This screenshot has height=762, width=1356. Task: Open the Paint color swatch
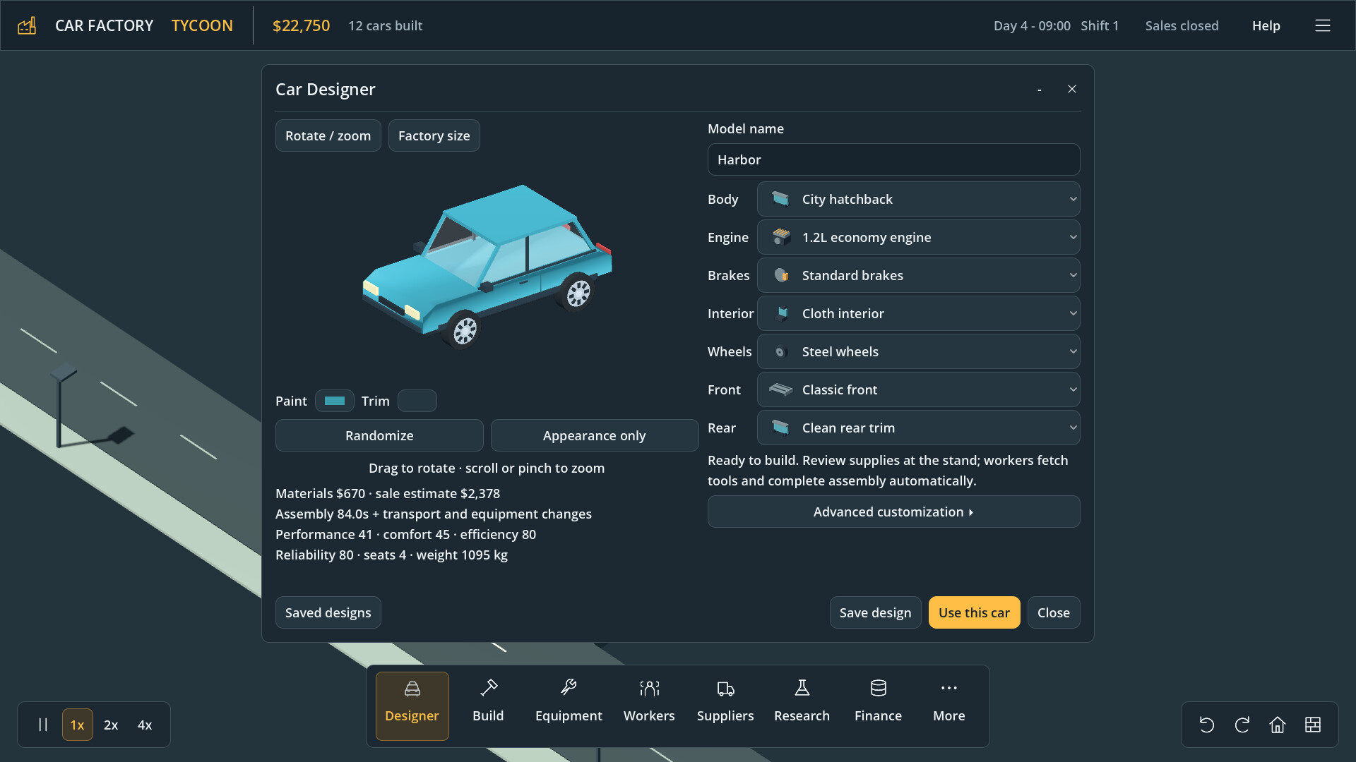[334, 401]
